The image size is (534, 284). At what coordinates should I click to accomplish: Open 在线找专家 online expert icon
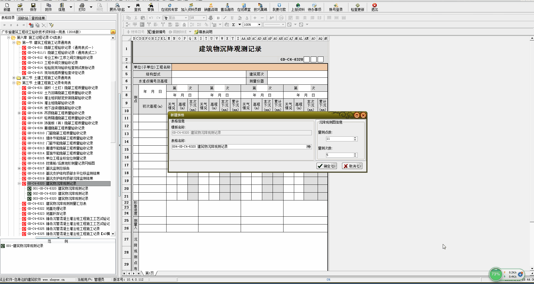tap(169, 7)
